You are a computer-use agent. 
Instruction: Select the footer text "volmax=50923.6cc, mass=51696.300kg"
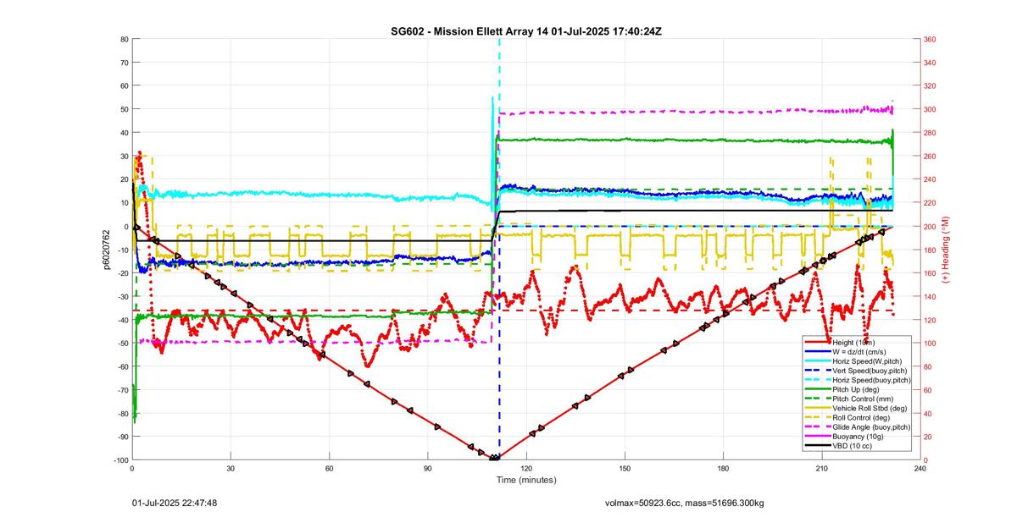(x=686, y=503)
